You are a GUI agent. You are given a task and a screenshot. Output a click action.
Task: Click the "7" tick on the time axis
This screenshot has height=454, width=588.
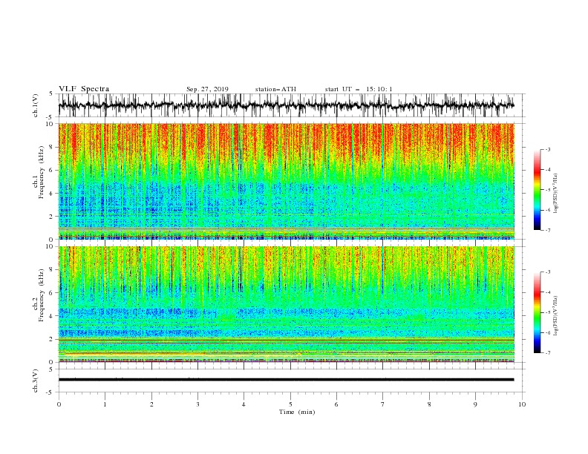coord(383,404)
